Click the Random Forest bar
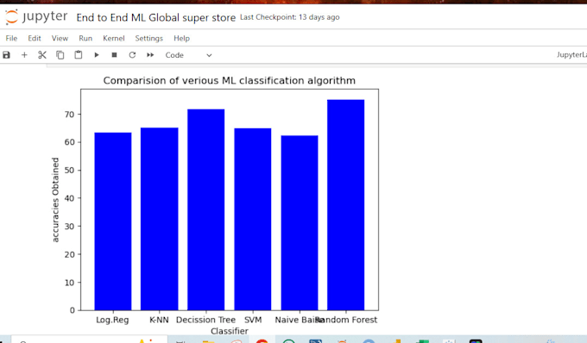Image resolution: width=587 pixels, height=343 pixels. [346, 205]
